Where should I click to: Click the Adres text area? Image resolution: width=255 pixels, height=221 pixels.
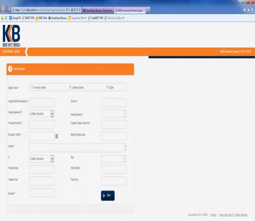tap(78, 147)
